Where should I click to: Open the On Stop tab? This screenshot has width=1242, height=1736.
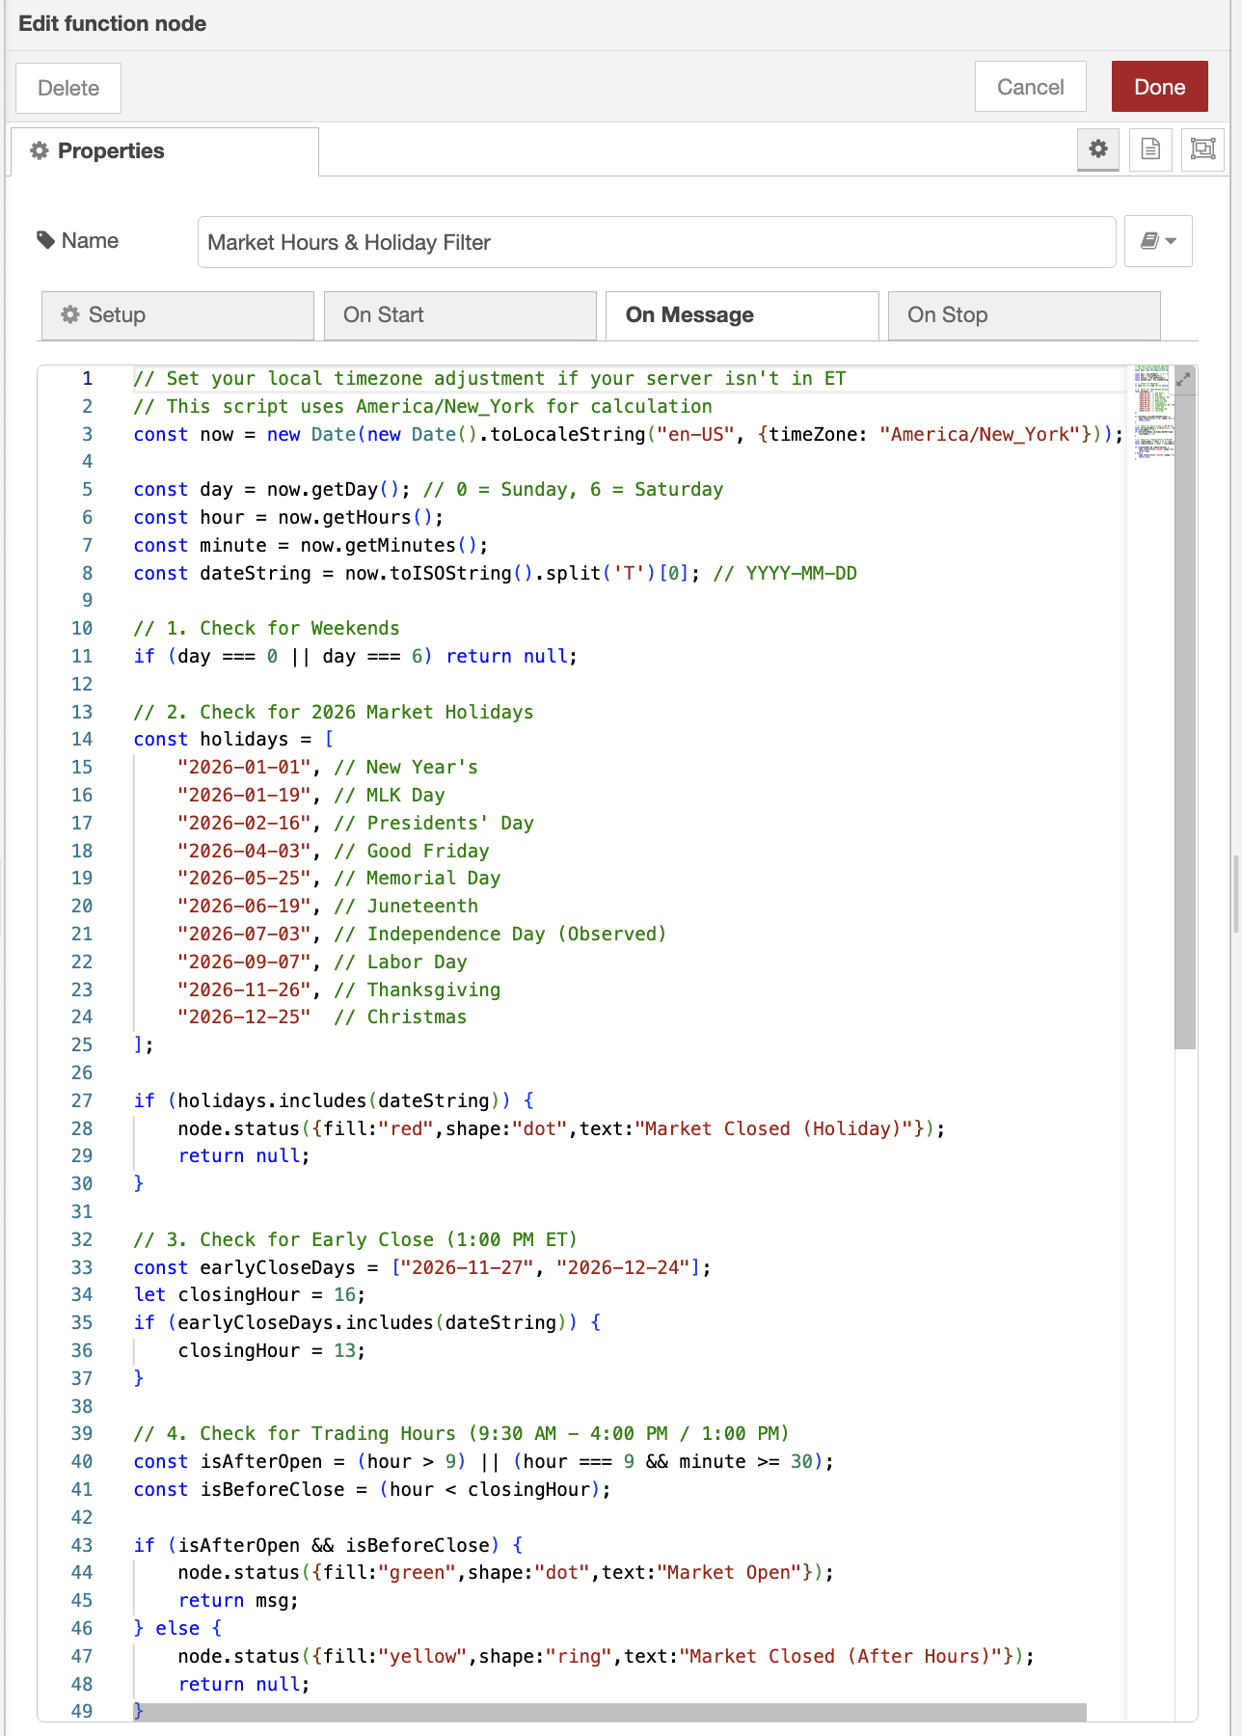(x=1023, y=315)
